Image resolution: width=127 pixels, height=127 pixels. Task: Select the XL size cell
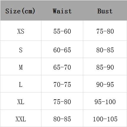(21, 102)
